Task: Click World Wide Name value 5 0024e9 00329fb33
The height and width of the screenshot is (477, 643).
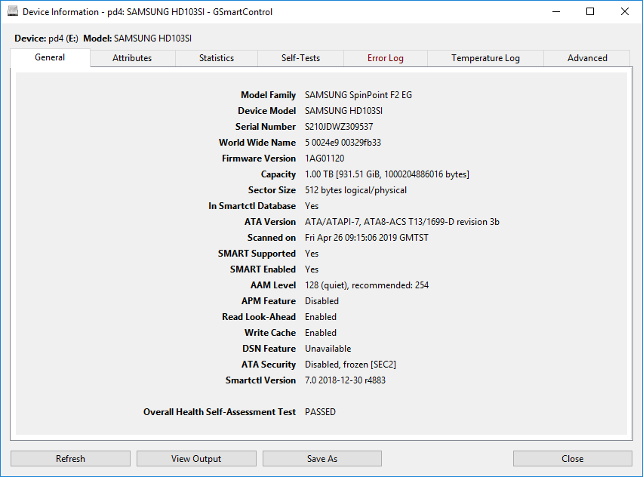Action: coord(343,143)
